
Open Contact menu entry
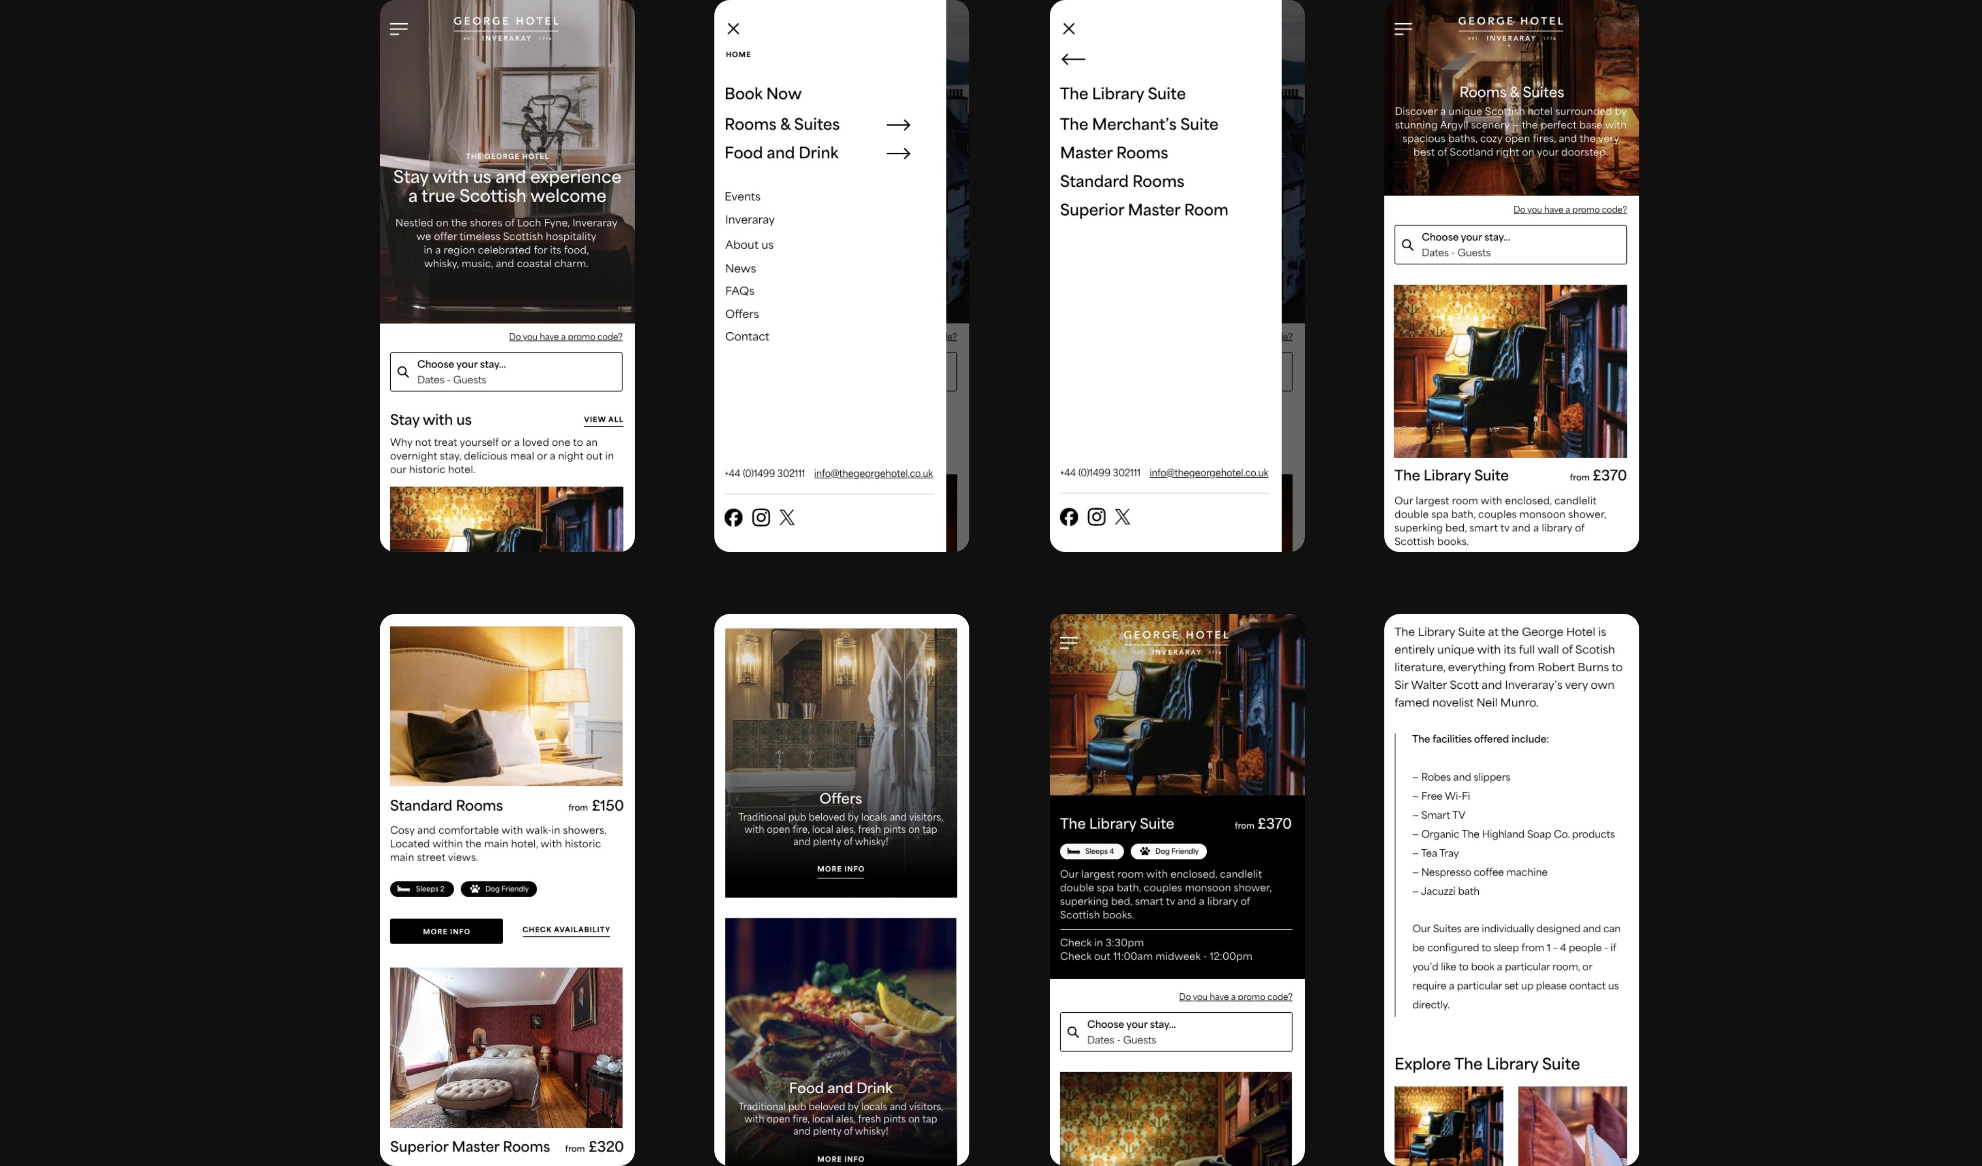(x=746, y=336)
